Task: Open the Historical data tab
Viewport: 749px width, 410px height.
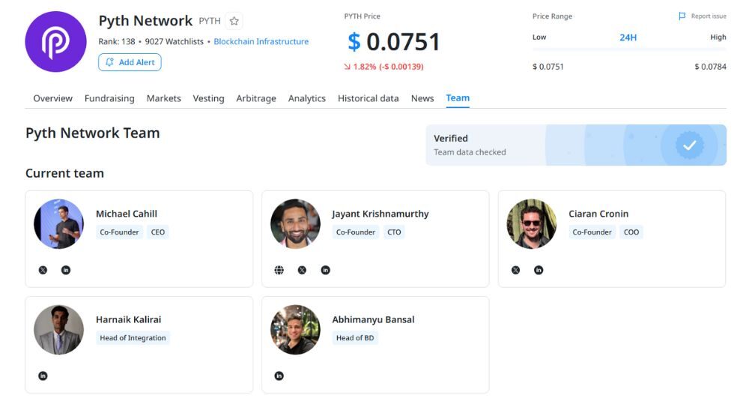Action: coord(369,98)
